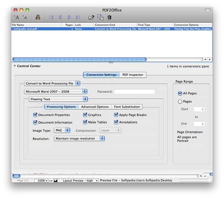Click the Password input field
Viewport: 224px width, 198px height.
click(x=135, y=91)
